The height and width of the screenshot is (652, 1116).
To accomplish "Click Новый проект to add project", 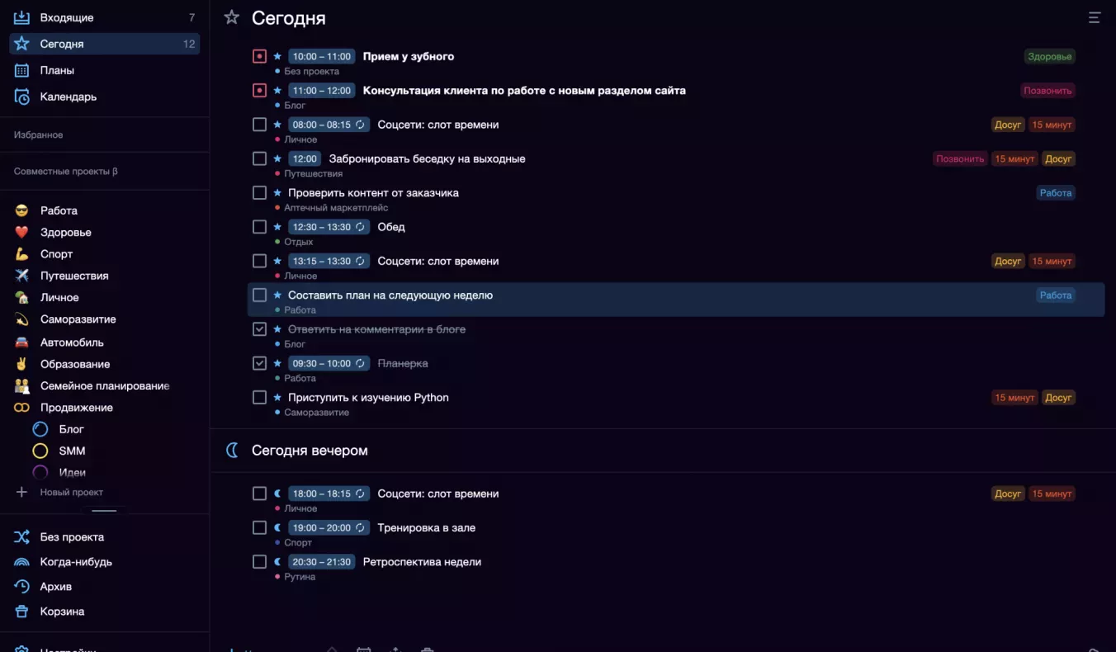I will pos(72,492).
